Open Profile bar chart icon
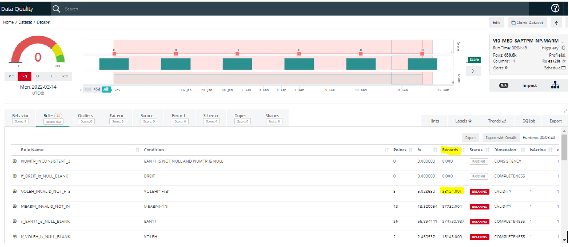This screenshot has height=247, width=569. point(563,55)
